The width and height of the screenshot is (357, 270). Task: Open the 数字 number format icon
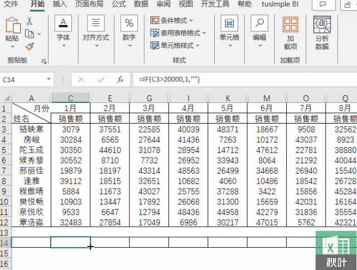point(129,23)
